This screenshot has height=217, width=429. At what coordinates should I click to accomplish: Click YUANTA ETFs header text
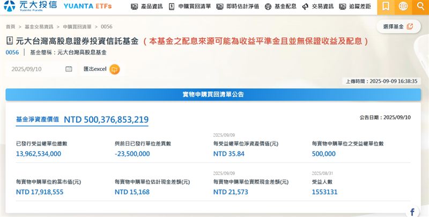coord(88,6)
